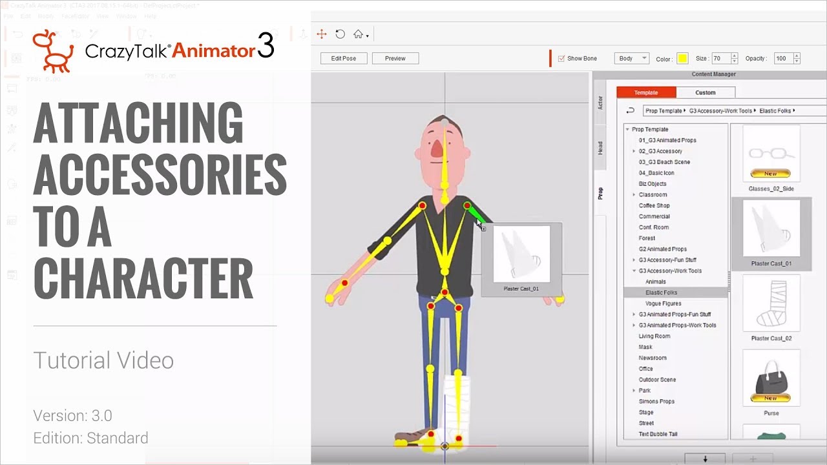The image size is (827, 465).
Task: Select the Vogue Figures subfolder
Action: (663, 304)
